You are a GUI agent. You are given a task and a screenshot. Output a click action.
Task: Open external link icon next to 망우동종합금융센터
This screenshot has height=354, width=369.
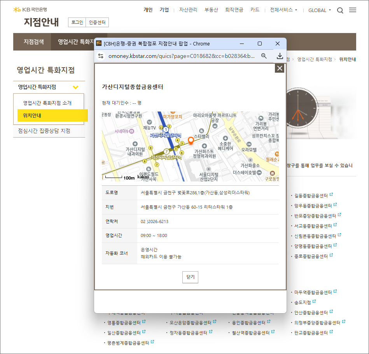pos(335,205)
